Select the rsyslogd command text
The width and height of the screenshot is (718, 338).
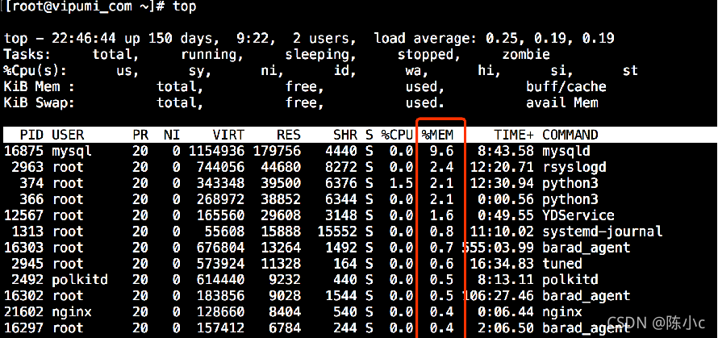coord(574,167)
